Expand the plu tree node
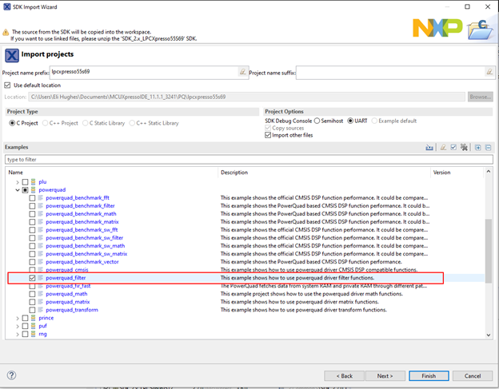 (x=18, y=182)
